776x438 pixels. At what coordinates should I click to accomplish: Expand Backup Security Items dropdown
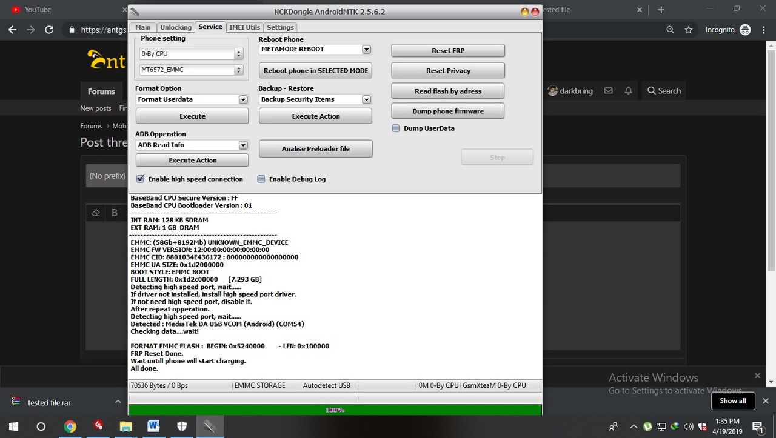(366, 99)
